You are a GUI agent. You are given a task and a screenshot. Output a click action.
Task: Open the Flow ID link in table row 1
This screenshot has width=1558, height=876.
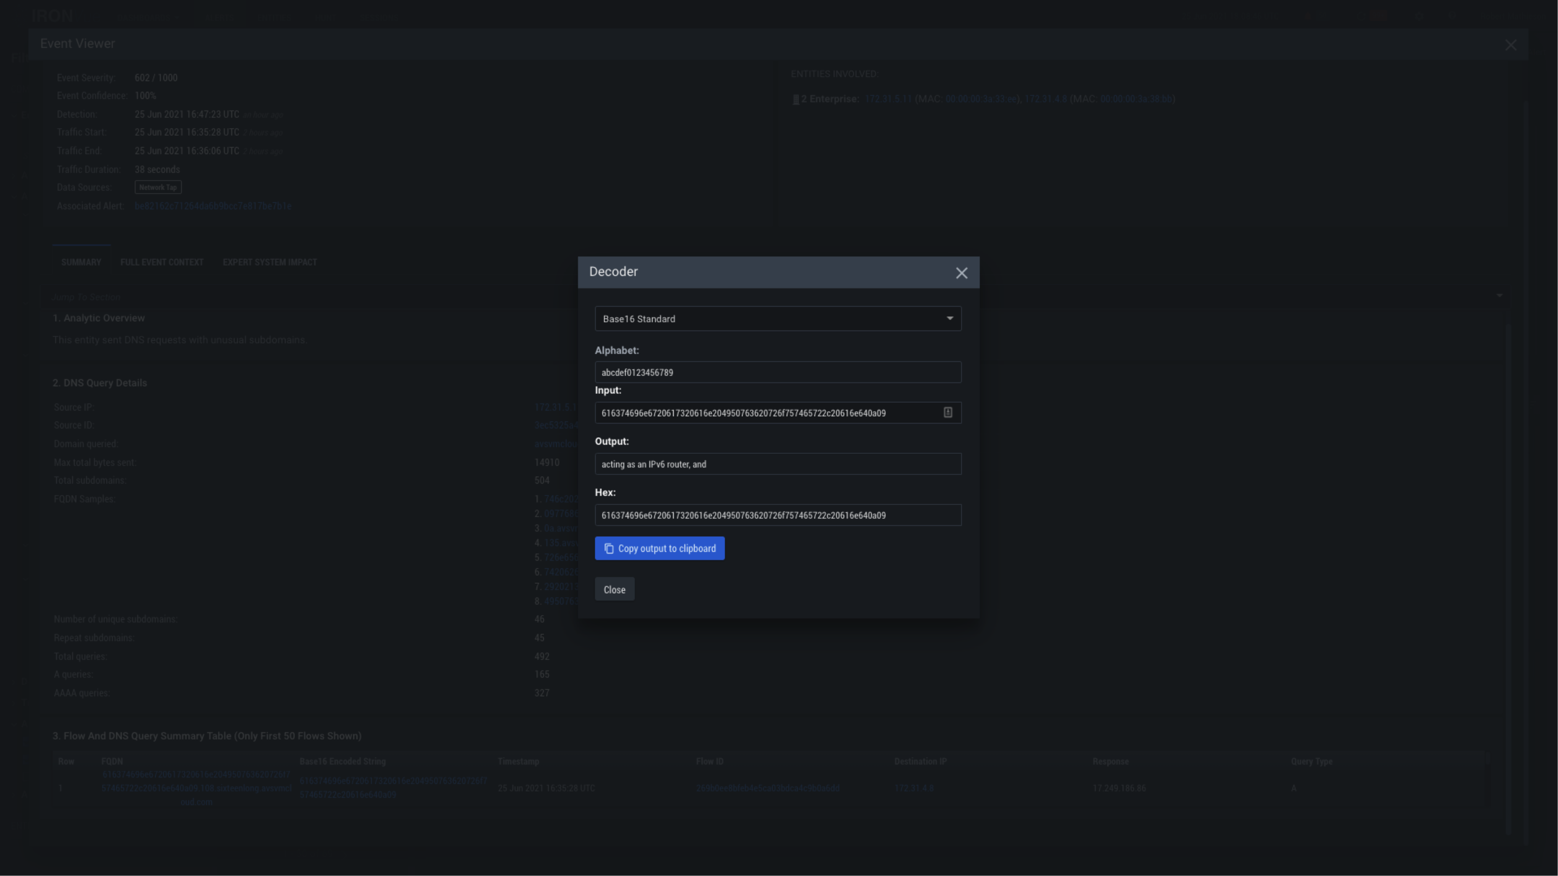(767, 788)
